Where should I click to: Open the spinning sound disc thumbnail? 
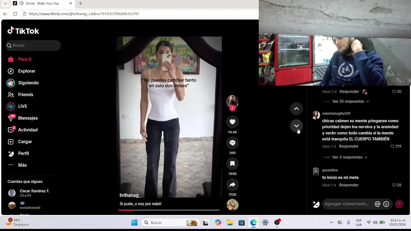(232, 205)
